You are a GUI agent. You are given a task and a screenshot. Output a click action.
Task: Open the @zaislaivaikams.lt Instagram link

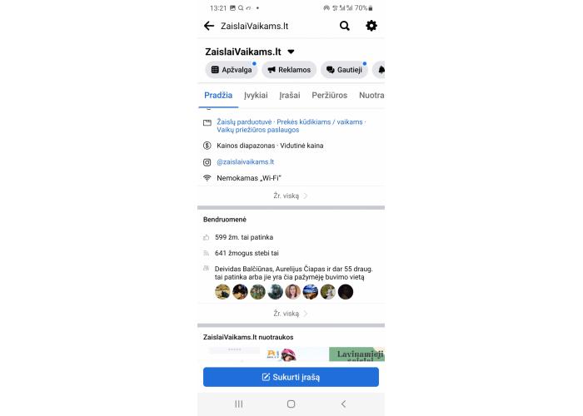tap(246, 162)
